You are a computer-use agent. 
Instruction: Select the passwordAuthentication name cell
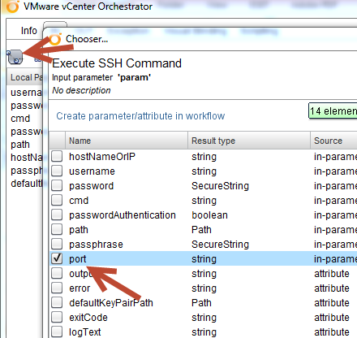pyautogui.click(x=123, y=215)
